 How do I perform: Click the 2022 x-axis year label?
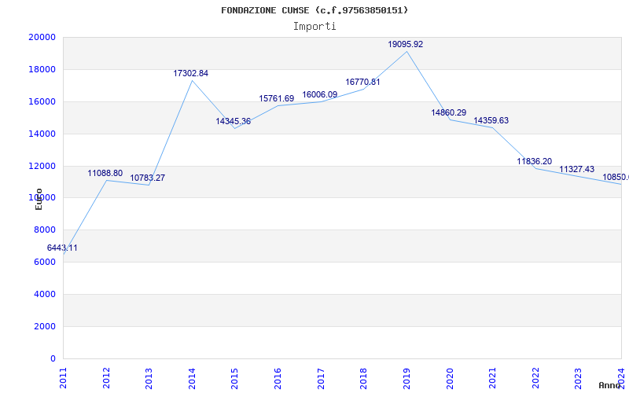[x=535, y=378]
